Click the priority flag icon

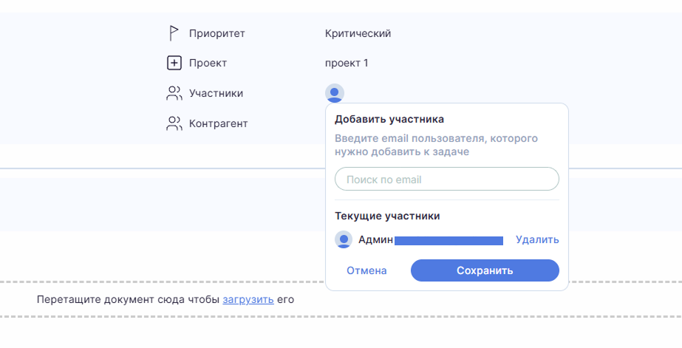[x=174, y=33]
